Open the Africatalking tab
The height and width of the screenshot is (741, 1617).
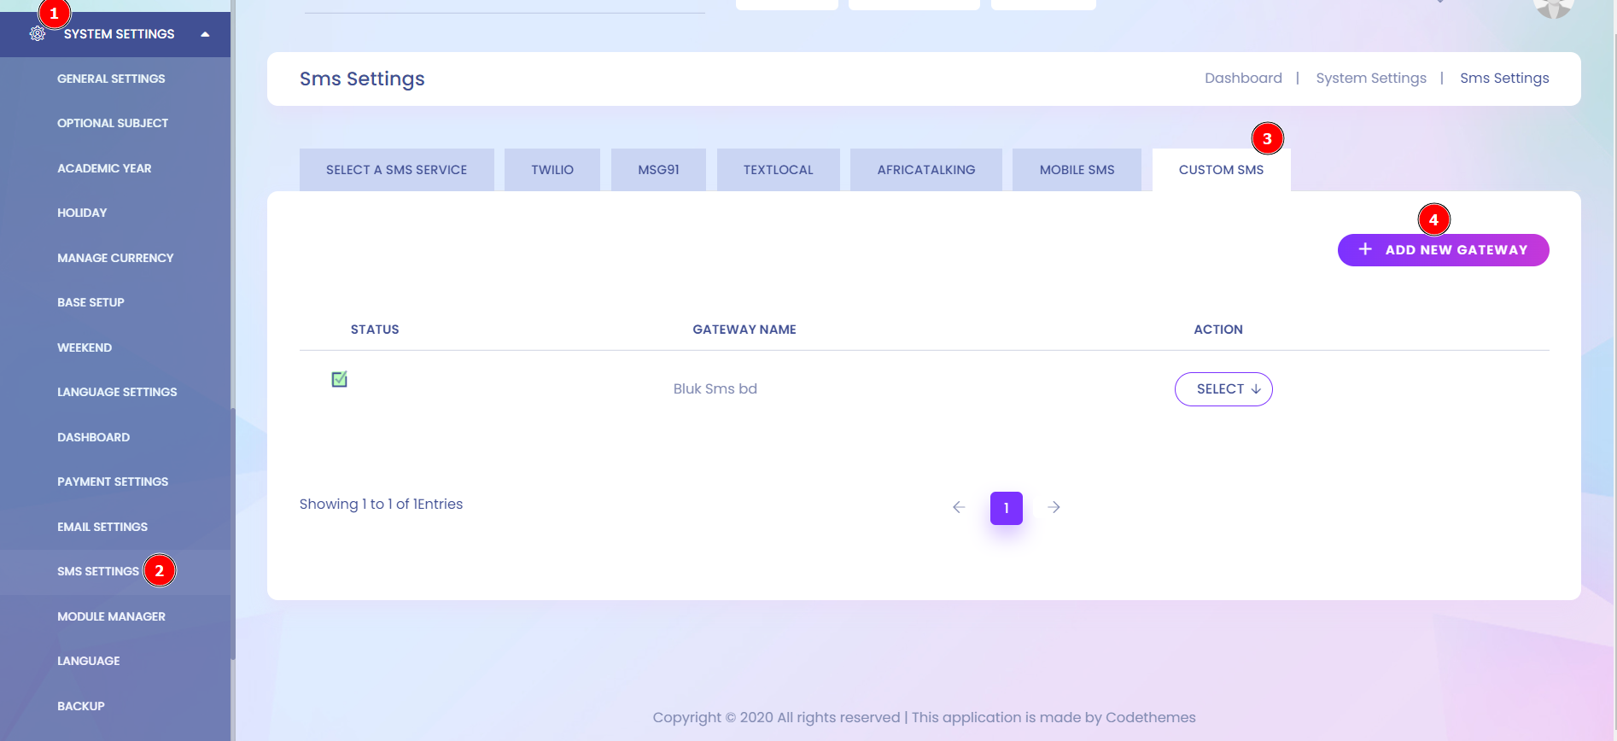(925, 170)
